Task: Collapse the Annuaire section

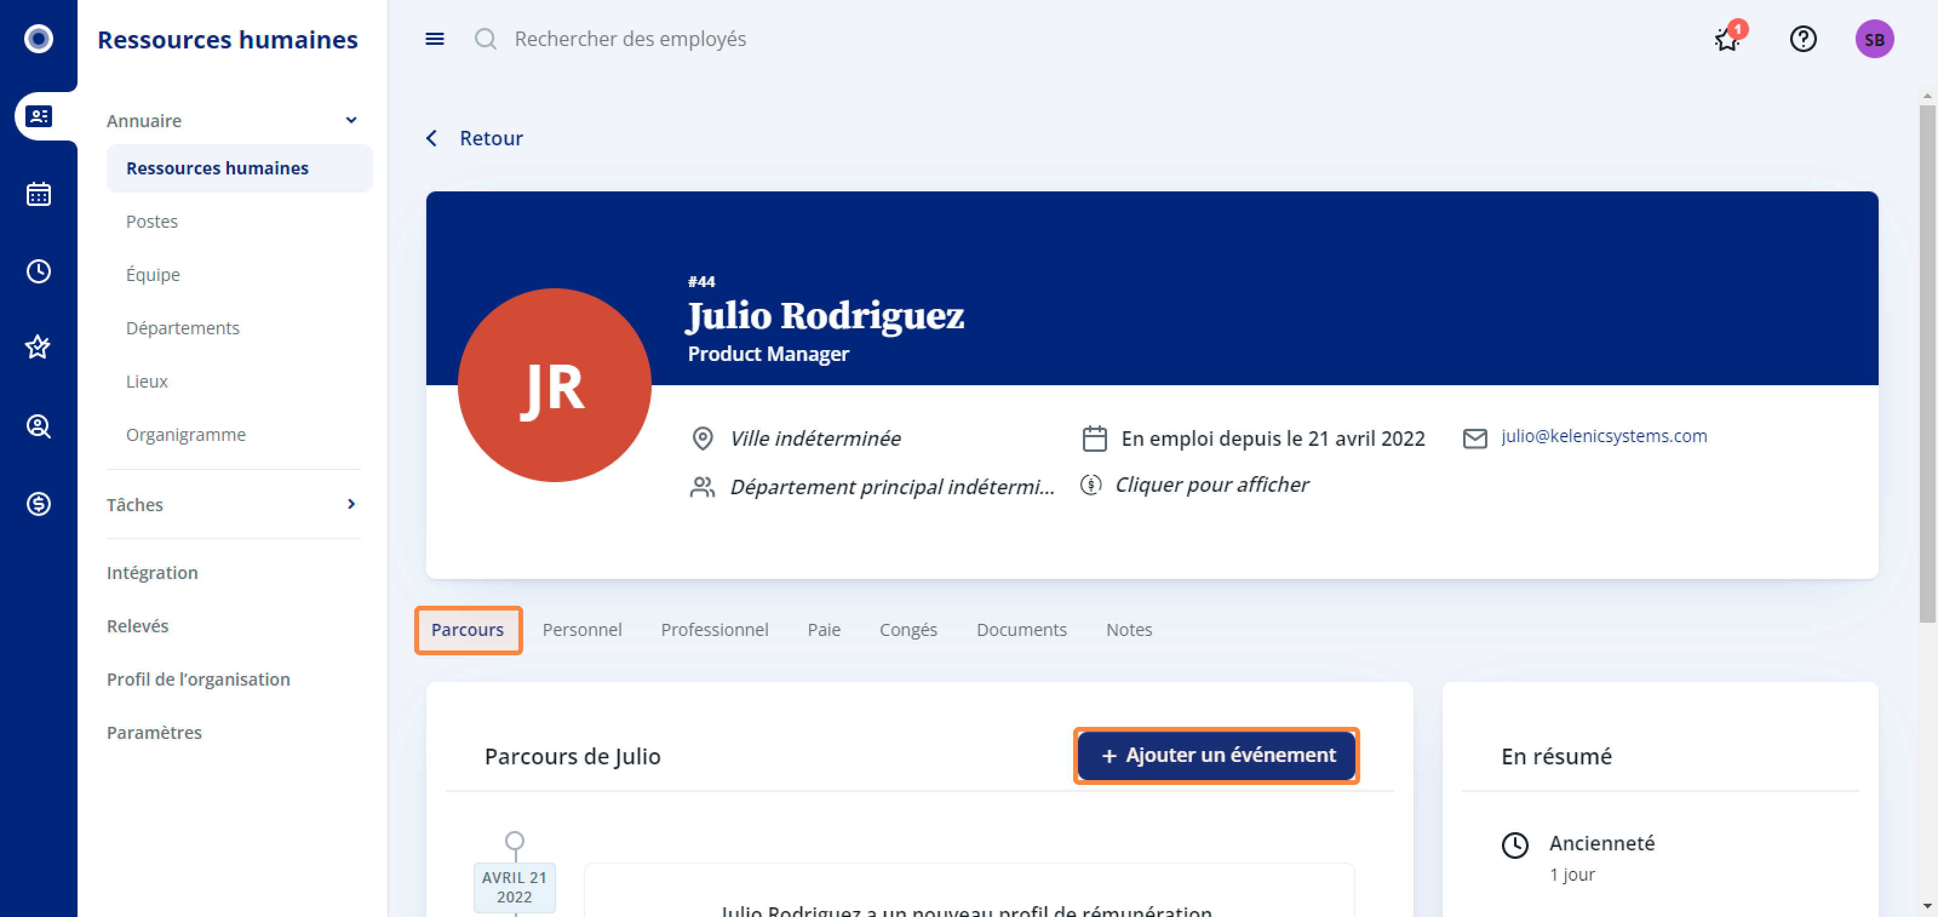Action: click(x=351, y=121)
